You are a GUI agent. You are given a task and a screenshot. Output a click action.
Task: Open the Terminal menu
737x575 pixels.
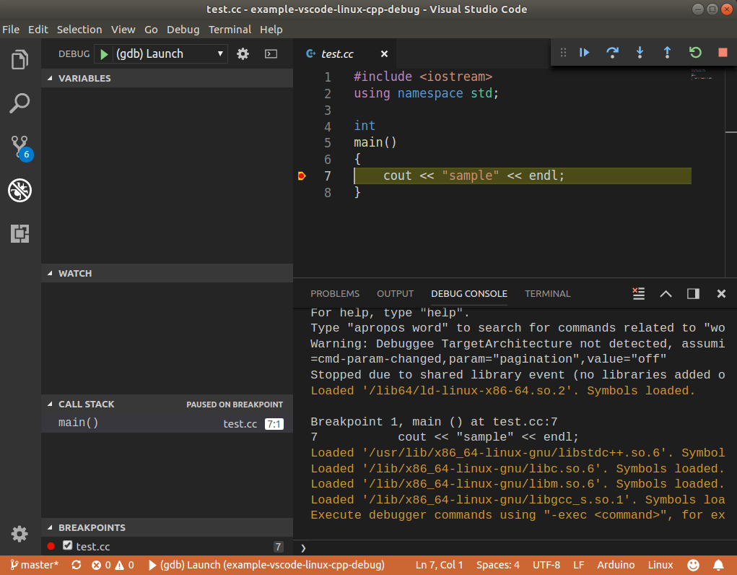(230, 30)
